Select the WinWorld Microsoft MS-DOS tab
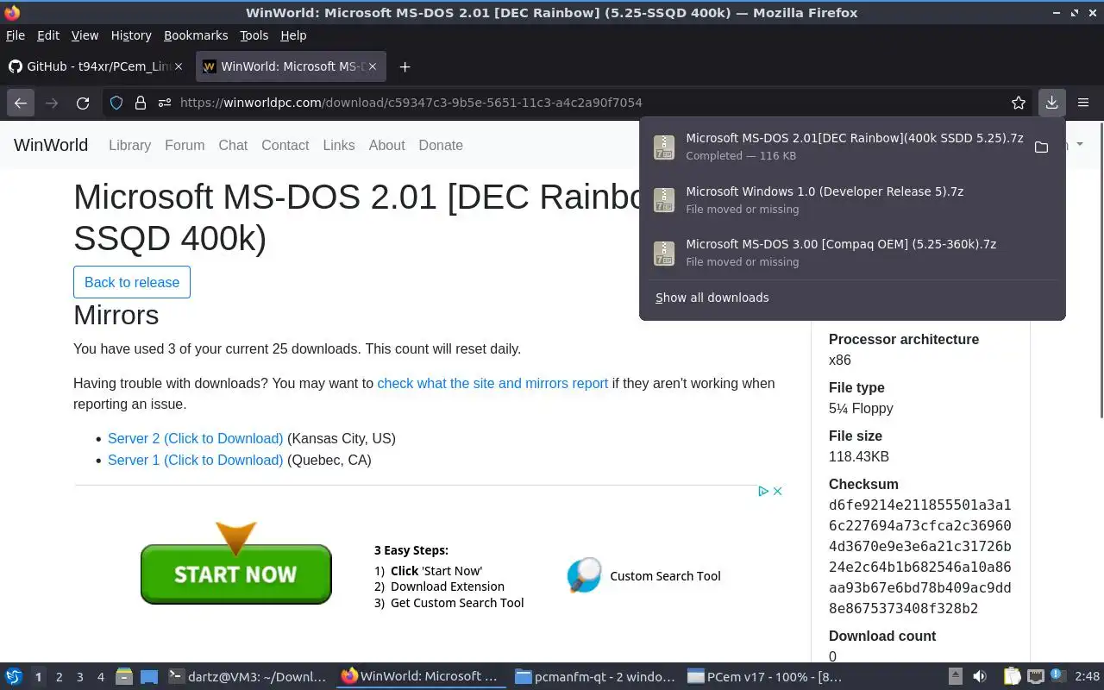1104x690 pixels. pyautogui.click(x=292, y=66)
